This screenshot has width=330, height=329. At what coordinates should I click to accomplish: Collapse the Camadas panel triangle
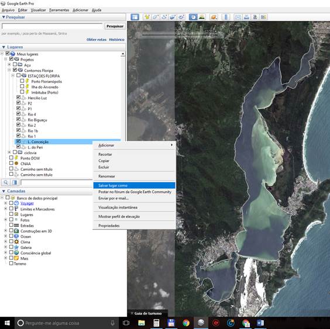[x=4, y=191]
